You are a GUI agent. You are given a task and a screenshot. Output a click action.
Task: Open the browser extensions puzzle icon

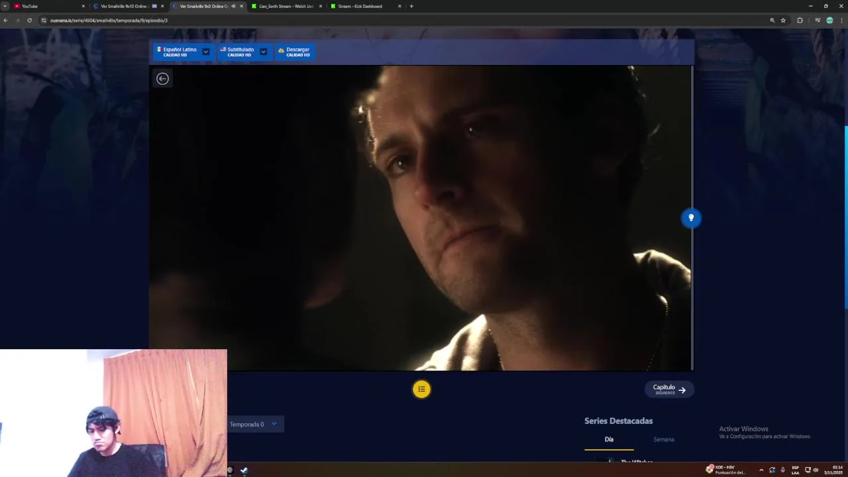click(x=800, y=21)
